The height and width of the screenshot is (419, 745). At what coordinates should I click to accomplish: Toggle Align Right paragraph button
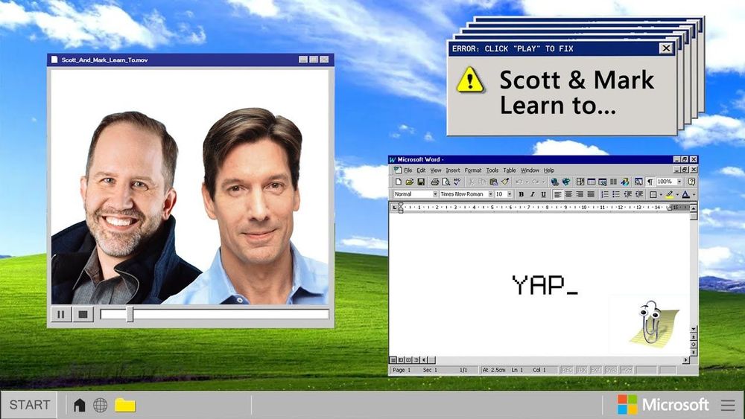click(580, 194)
